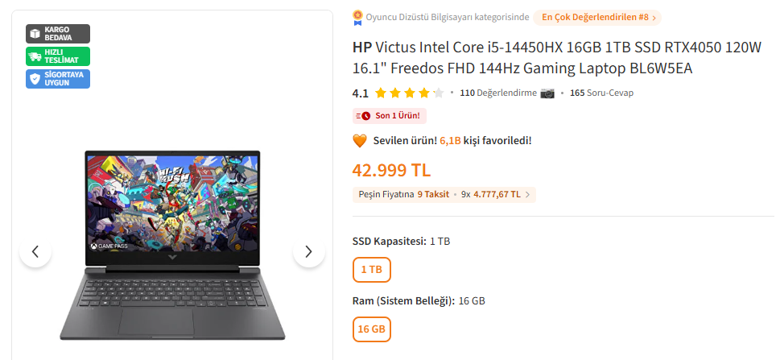Show the next product image
This screenshot has height=360, width=776.
click(308, 252)
